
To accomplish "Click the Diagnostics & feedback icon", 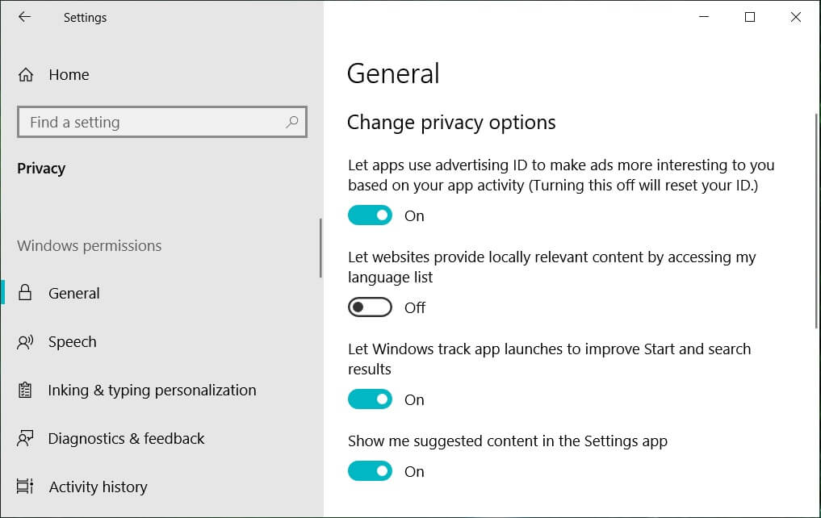I will coord(26,439).
